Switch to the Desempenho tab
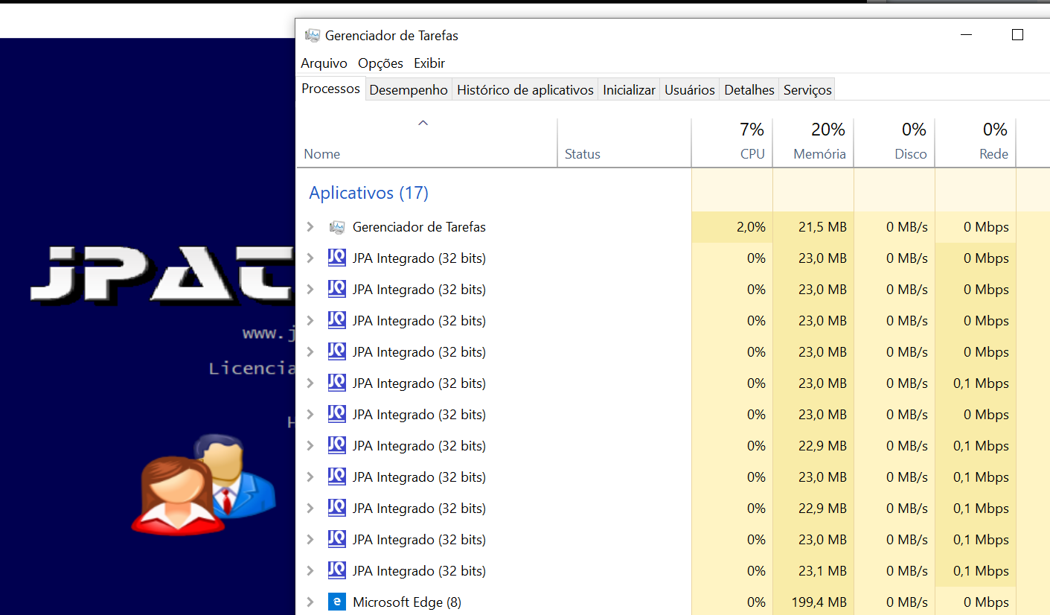This screenshot has height=615, width=1050. (x=409, y=90)
